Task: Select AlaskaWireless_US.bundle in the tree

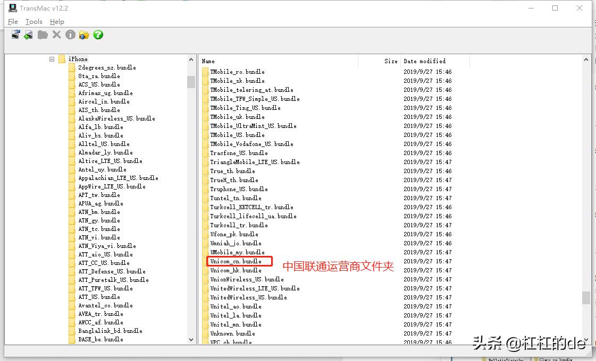Action: [116, 118]
